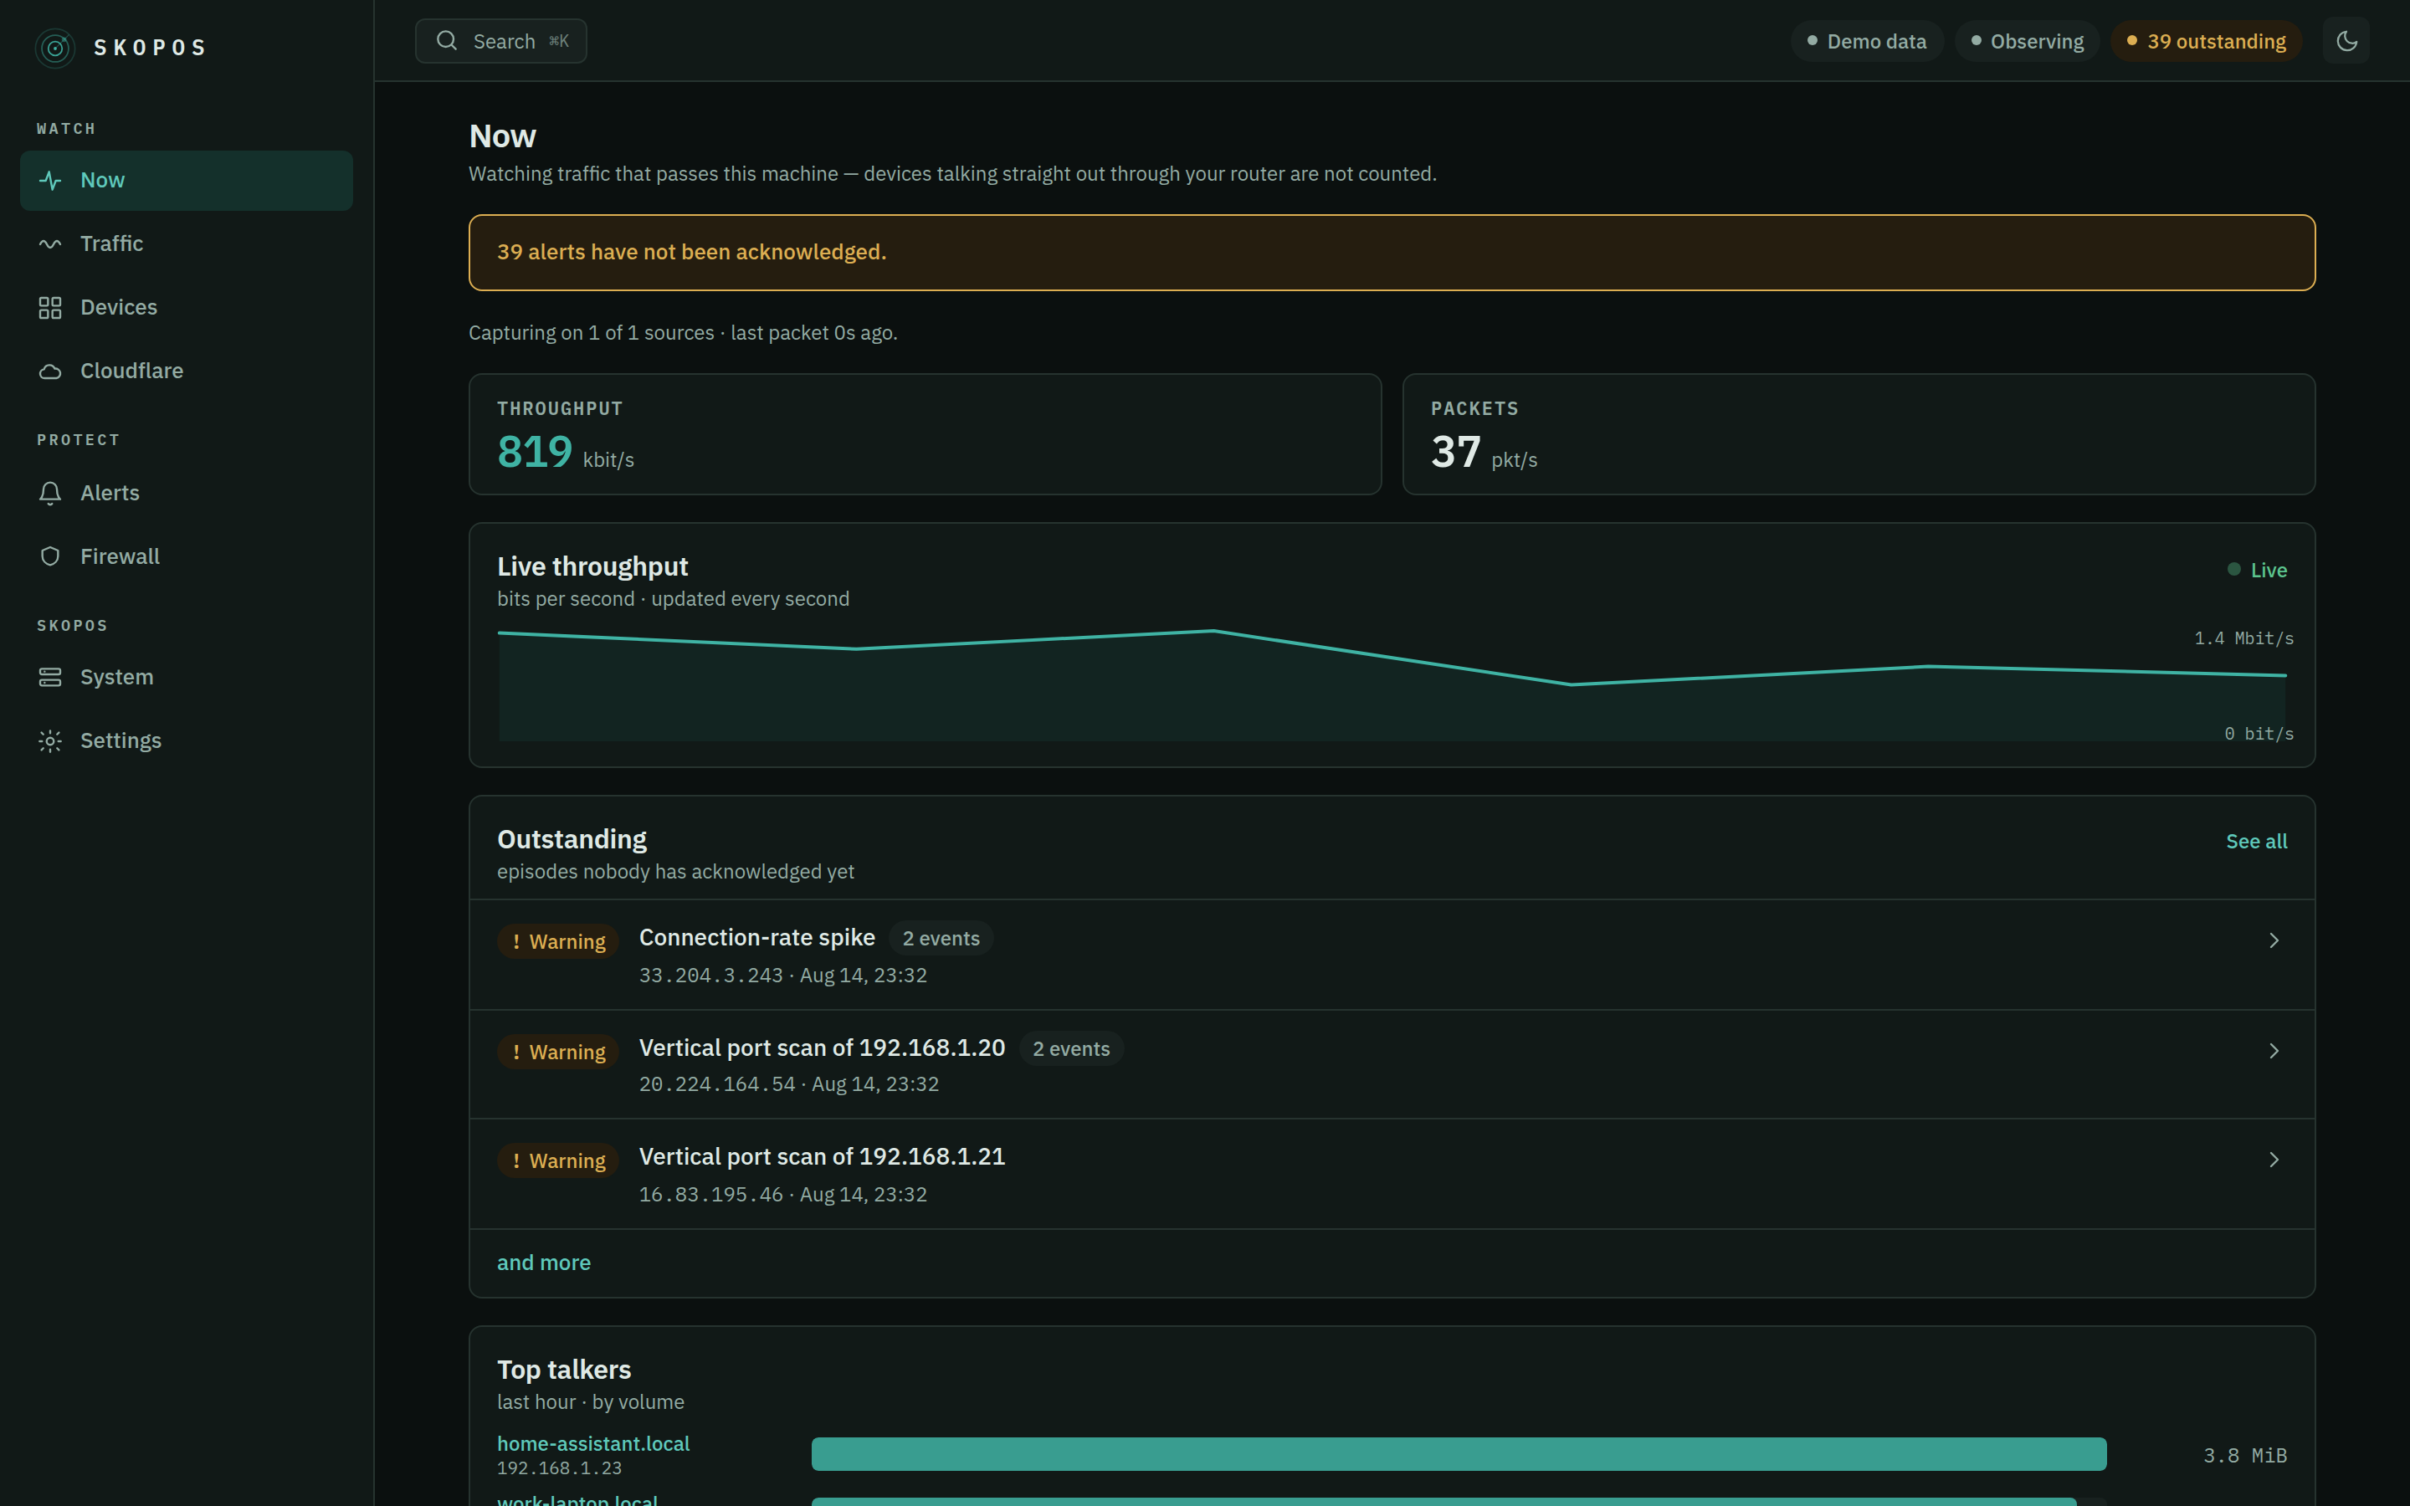Open the Devices page

point(187,308)
